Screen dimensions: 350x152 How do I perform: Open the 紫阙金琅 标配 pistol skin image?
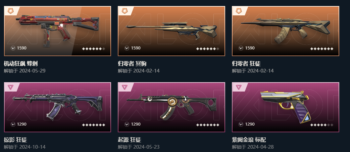pos(286,107)
